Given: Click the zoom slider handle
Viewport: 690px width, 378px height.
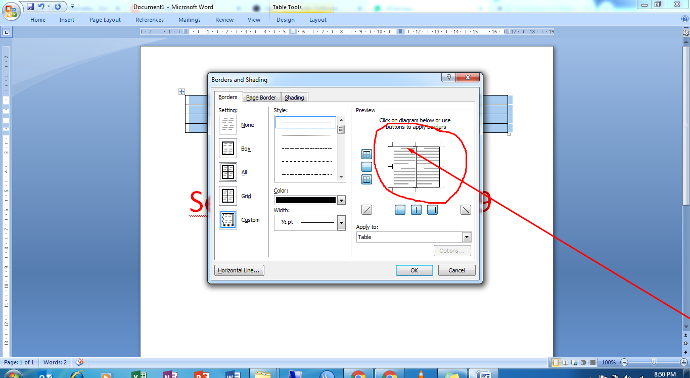Looking at the screenshot, I should pos(654,362).
